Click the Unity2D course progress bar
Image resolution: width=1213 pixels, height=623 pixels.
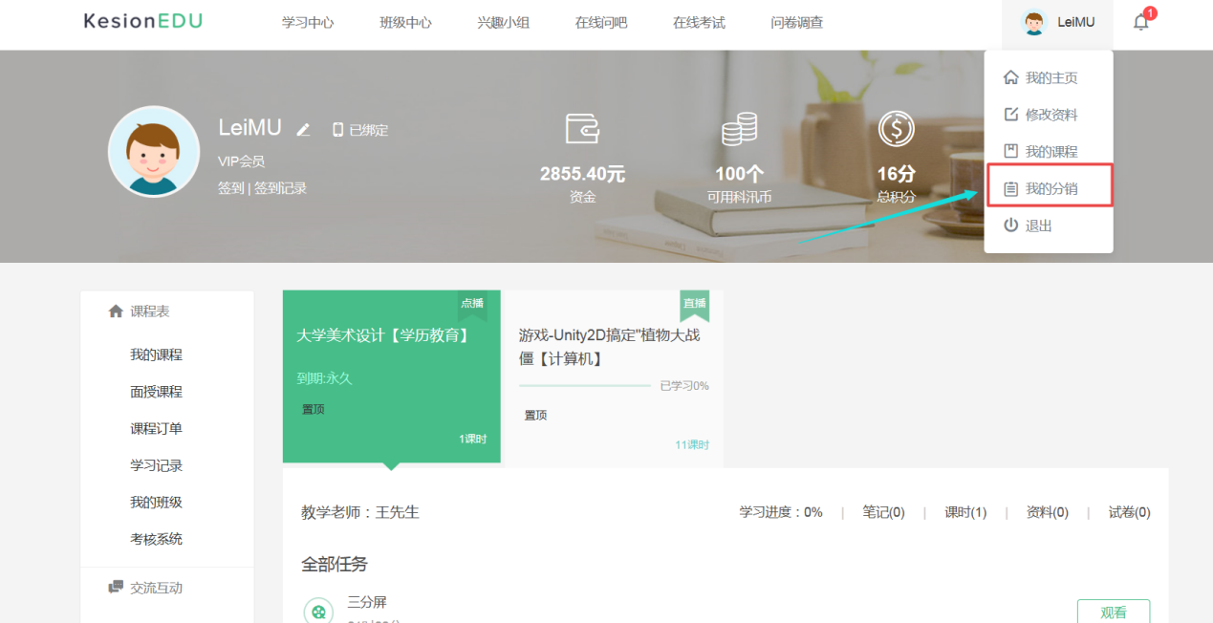(x=585, y=386)
